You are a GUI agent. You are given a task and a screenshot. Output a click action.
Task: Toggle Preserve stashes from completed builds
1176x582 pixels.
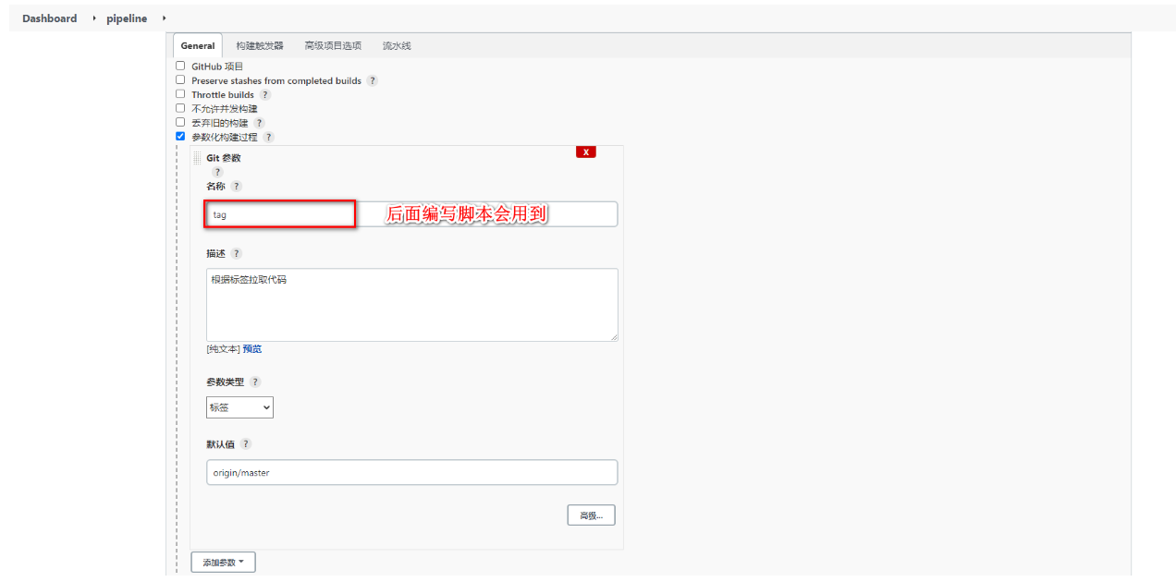coord(180,79)
